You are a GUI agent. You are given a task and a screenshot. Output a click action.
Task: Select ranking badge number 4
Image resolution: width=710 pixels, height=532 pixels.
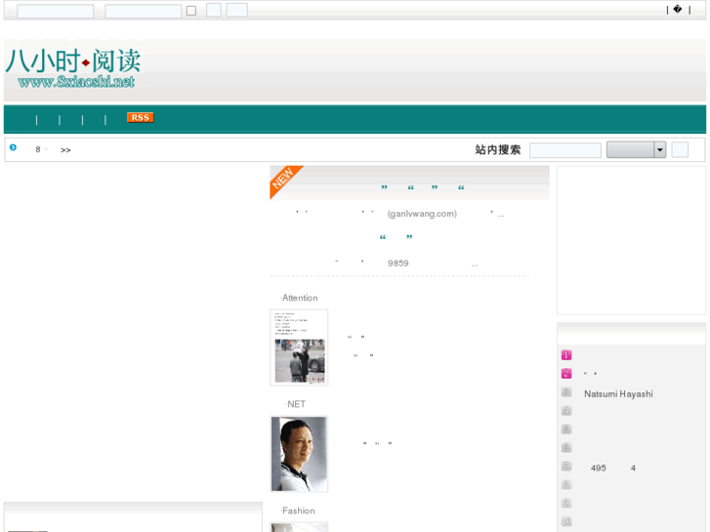click(x=566, y=411)
